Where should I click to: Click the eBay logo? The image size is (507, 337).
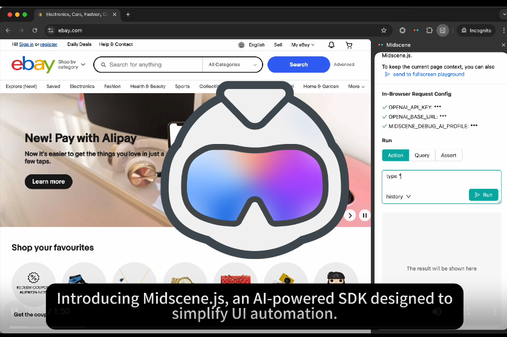33,64
